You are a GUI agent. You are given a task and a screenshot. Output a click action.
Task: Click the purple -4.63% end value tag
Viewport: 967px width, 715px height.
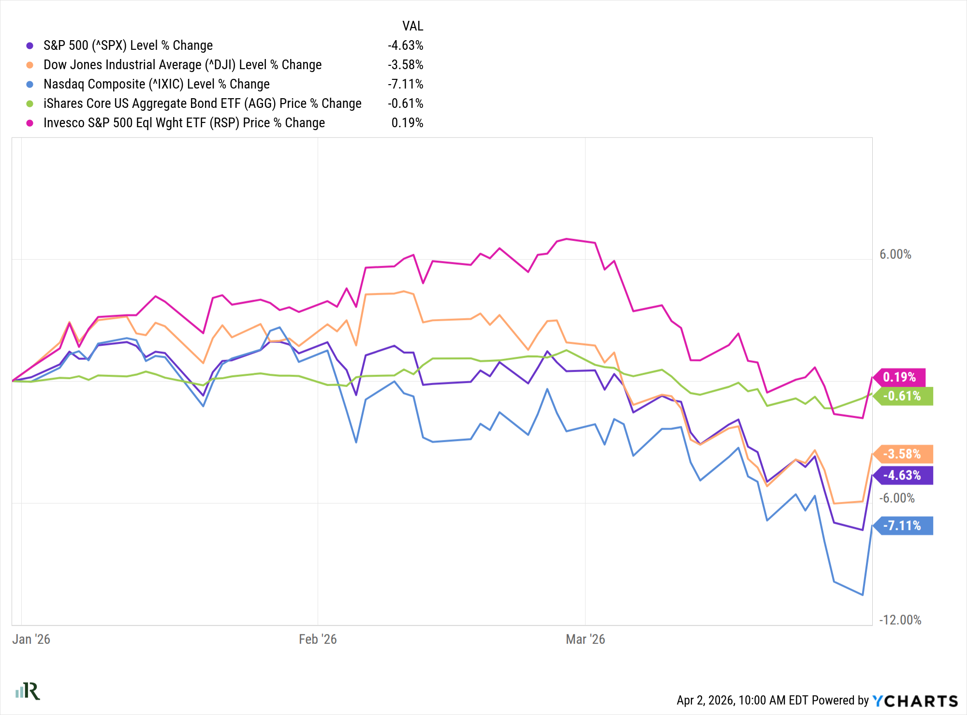click(902, 476)
